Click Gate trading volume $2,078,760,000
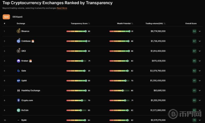The height and width of the screenshot is (123, 205). coord(158,71)
